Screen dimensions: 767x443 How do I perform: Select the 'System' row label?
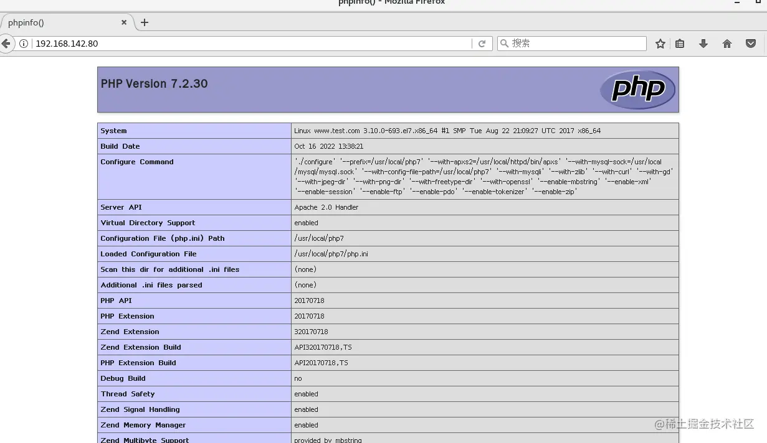113,131
